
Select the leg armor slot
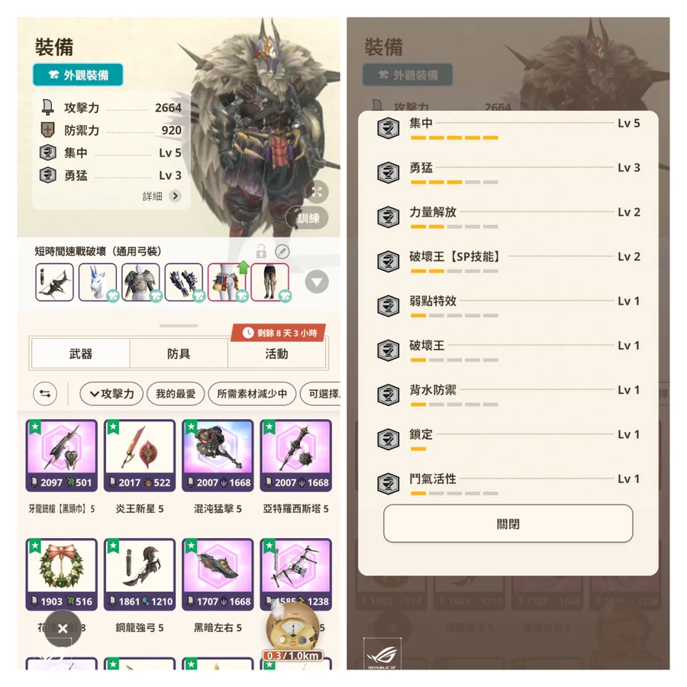tap(270, 282)
